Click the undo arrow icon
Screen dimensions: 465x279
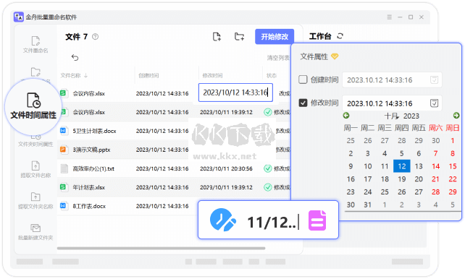tap(75, 57)
